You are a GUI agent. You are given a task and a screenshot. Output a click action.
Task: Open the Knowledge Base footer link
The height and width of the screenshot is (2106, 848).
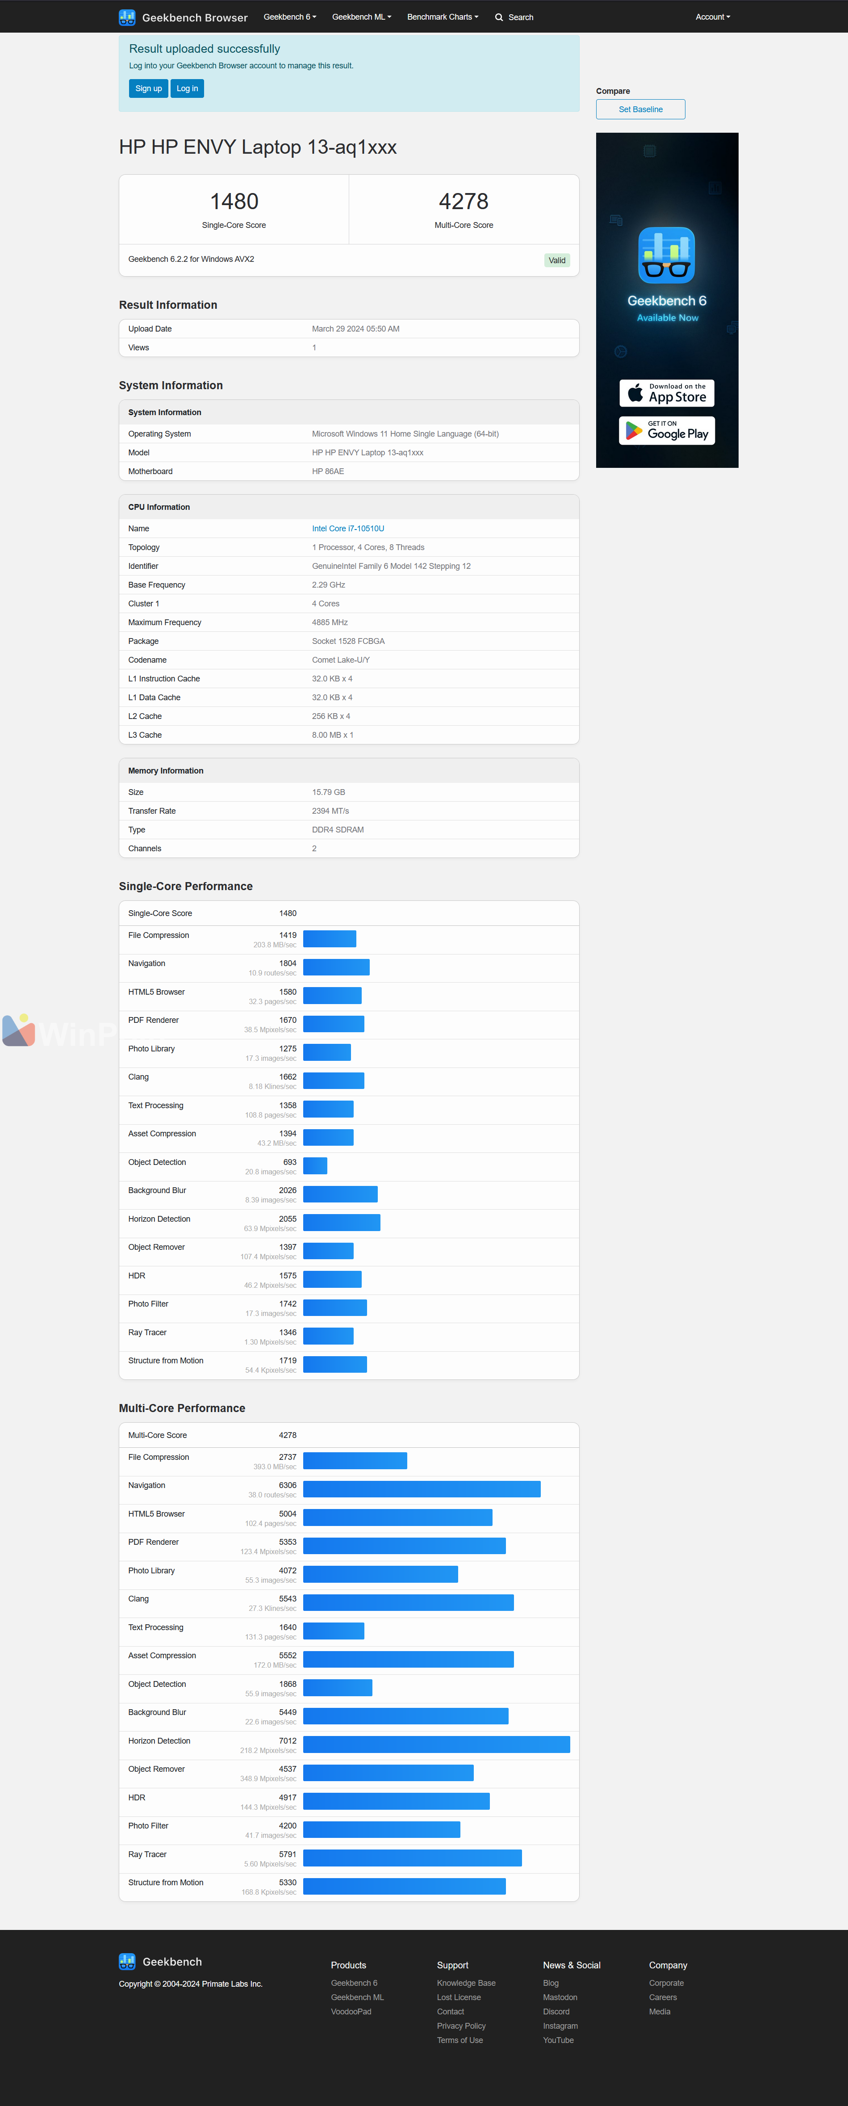(x=467, y=1984)
